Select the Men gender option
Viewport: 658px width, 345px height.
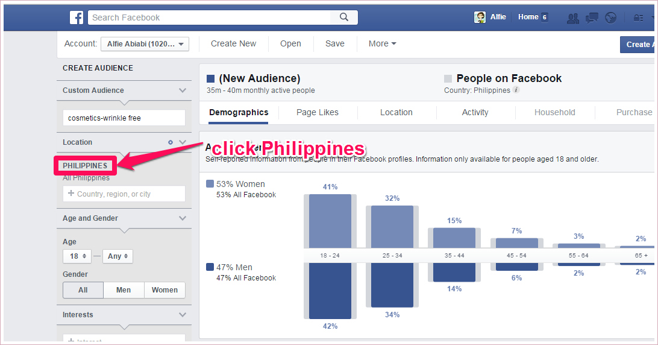[x=124, y=290]
